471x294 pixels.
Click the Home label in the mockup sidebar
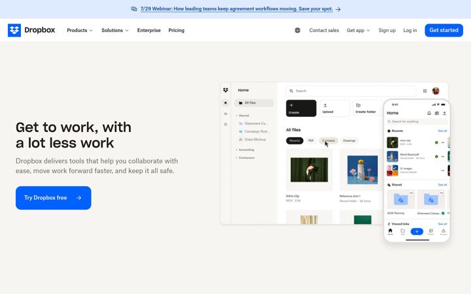coord(243,90)
